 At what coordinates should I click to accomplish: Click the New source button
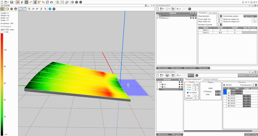[x=163, y=134]
